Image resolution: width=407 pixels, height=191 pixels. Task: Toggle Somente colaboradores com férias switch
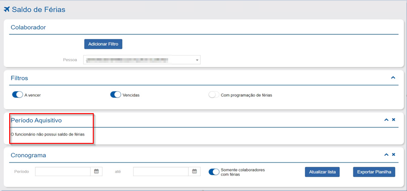click(214, 172)
